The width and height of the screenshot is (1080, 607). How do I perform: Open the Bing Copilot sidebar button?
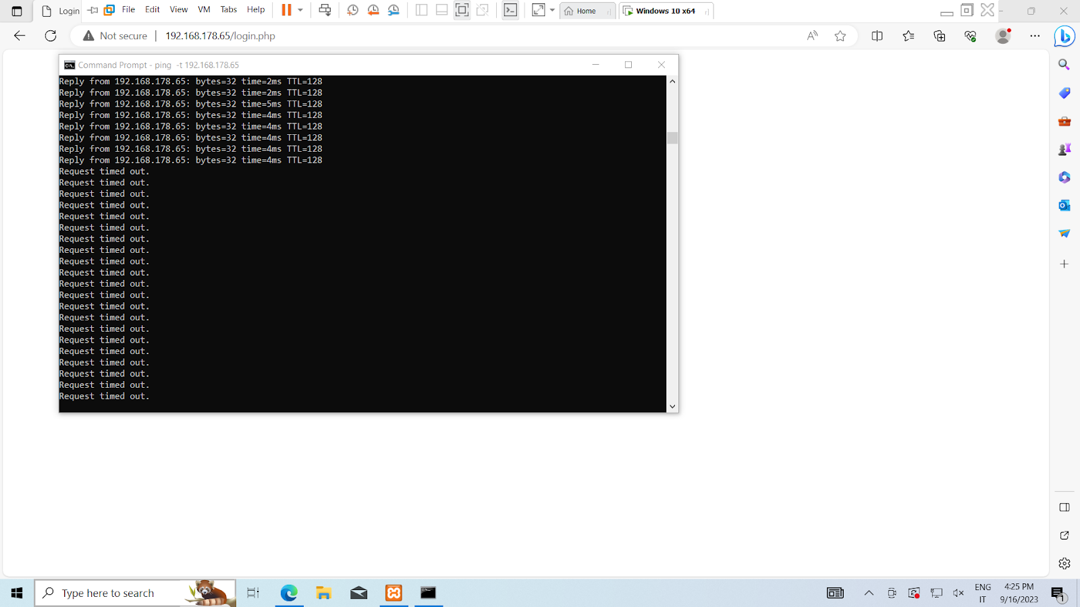tap(1064, 36)
